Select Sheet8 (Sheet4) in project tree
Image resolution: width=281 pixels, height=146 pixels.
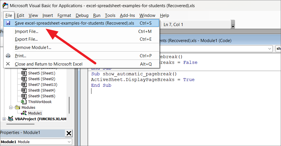tap(42, 90)
